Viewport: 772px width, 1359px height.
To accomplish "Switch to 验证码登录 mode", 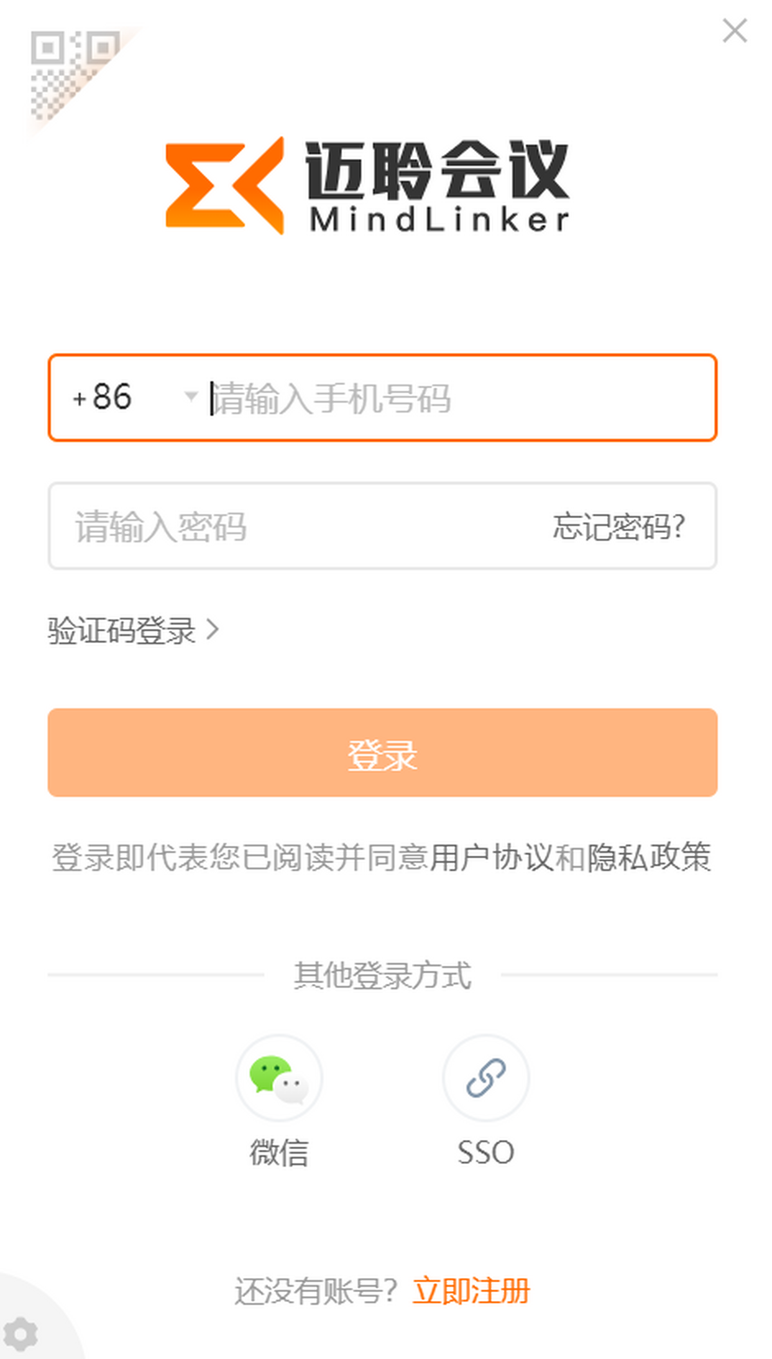I will point(122,630).
